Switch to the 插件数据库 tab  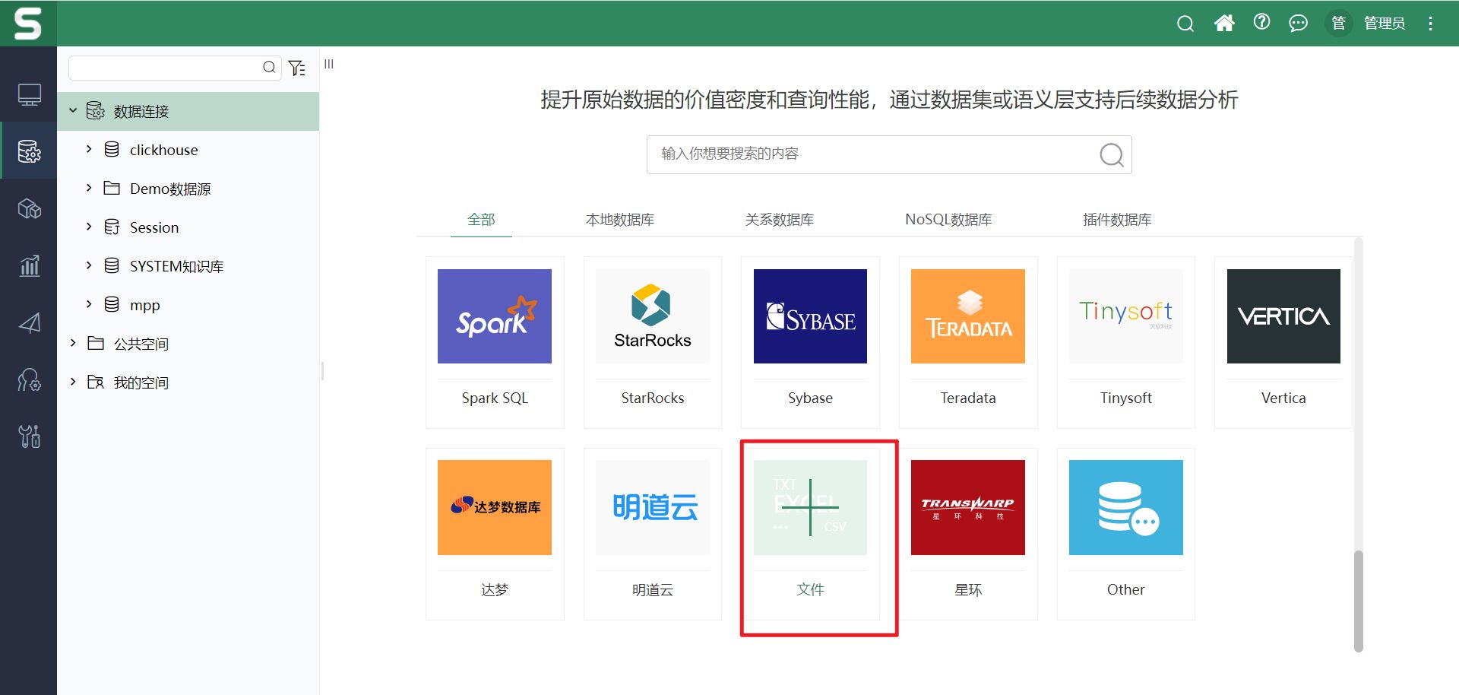[1117, 220]
